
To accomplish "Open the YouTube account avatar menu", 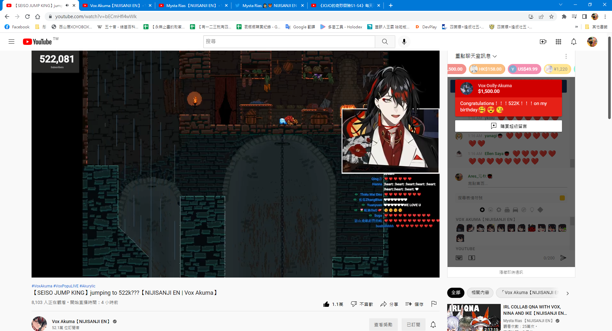I will pos(592,42).
